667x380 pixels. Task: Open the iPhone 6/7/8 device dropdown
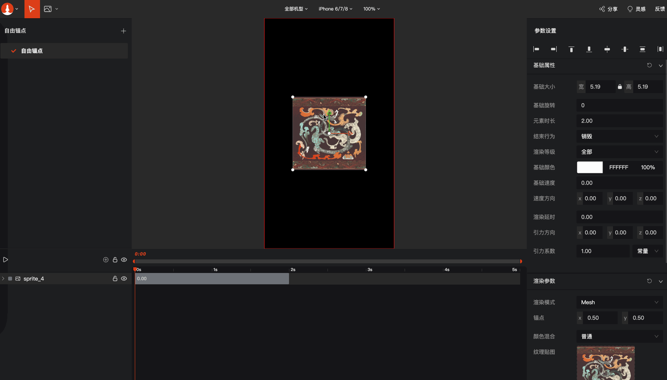pyautogui.click(x=336, y=9)
